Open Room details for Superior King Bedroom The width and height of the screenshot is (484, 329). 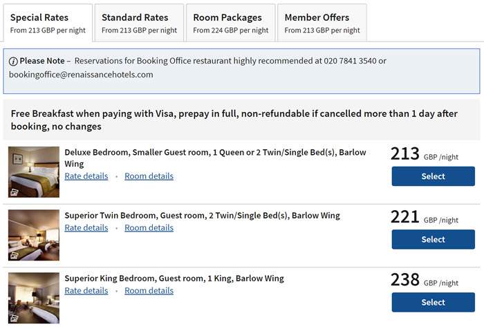(149, 291)
